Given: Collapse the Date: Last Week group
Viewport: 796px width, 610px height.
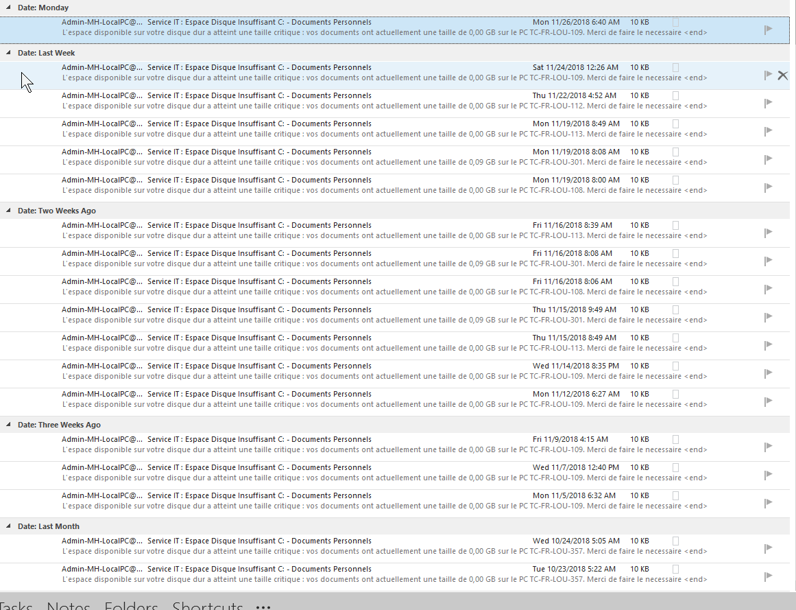Looking at the screenshot, I should (x=8, y=53).
